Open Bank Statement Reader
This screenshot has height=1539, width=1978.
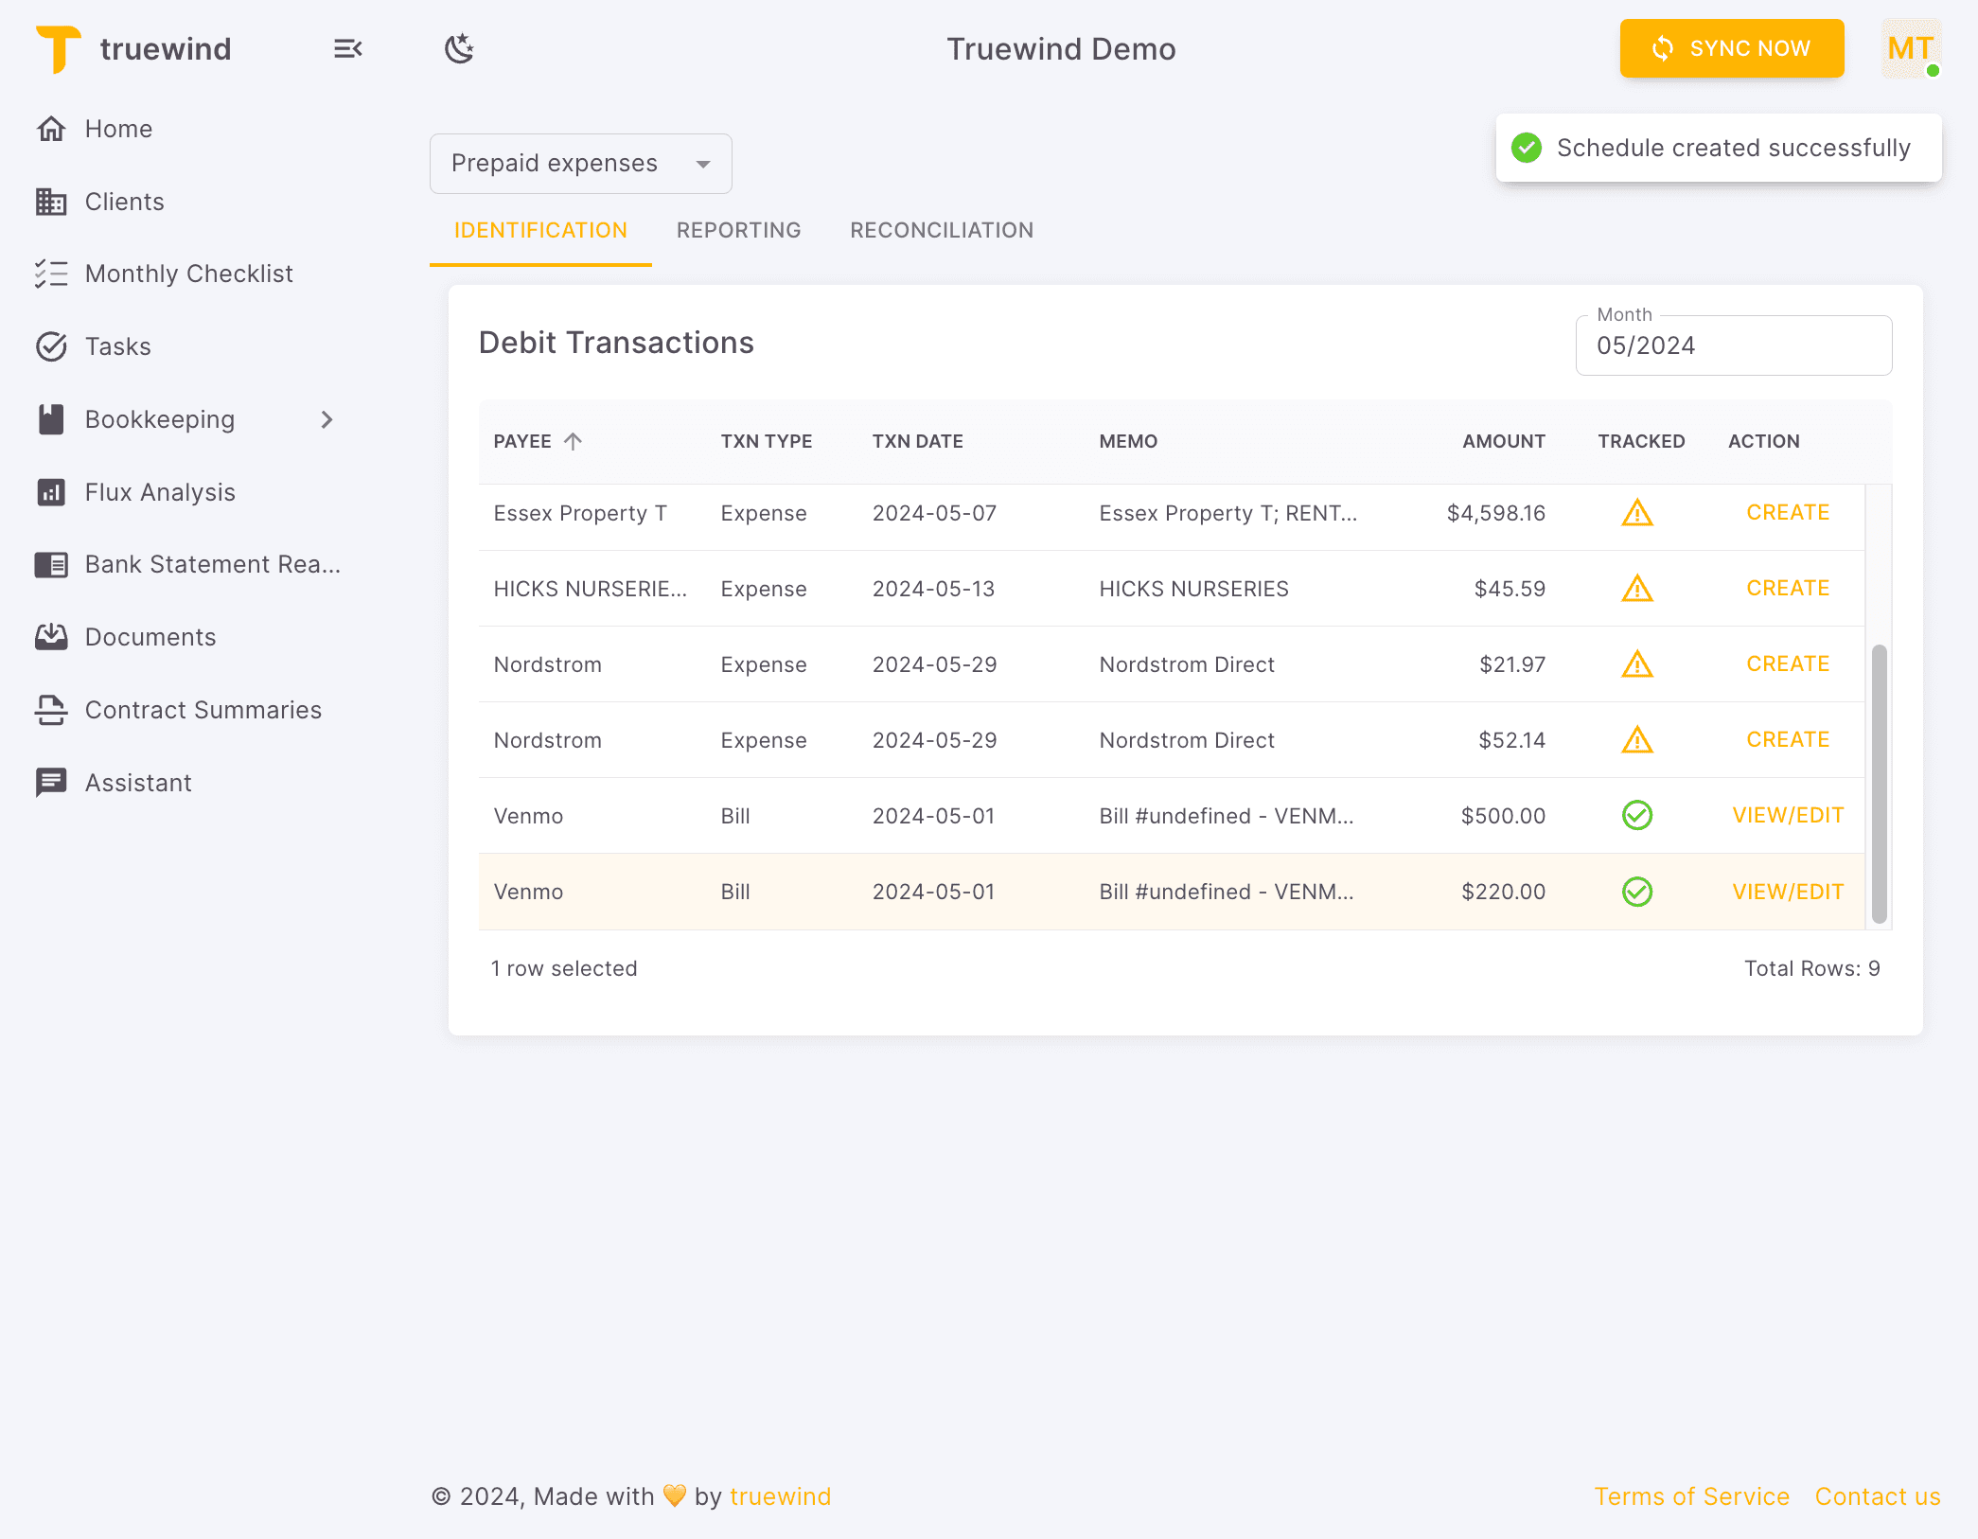pyautogui.click(x=212, y=564)
